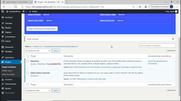Open My WordPress site home link
This screenshot has height=101, width=181.
13,12
